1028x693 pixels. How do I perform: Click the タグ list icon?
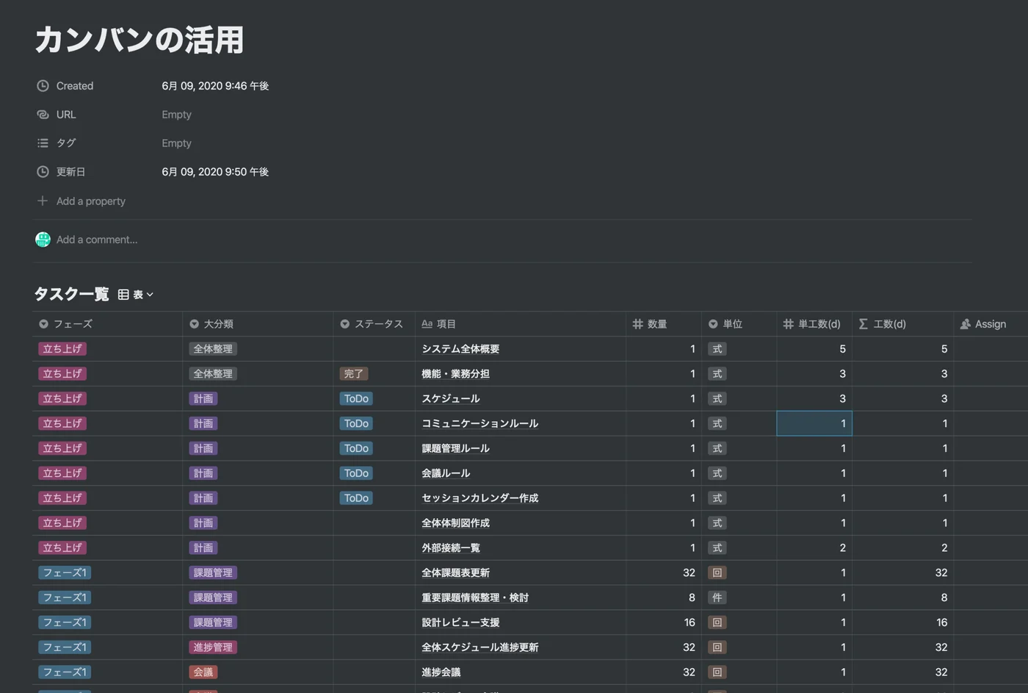pos(43,143)
